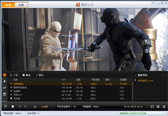Viewport: 168px width, 116px height.
Task: Select the 冰河世纪3 task row
Action: (x=70, y=84)
